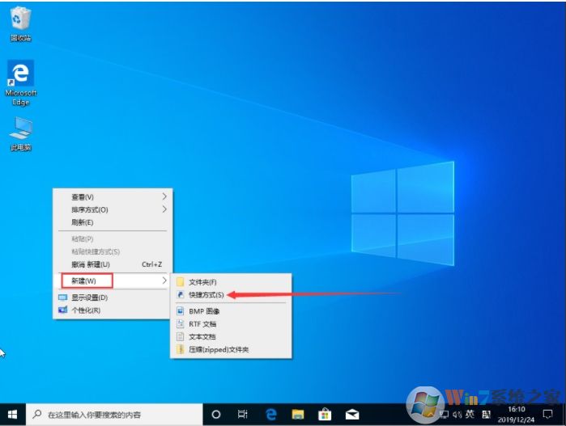Click the 文本文档 file icon
This screenshot has width=566, height=426.
tap(181, 336)
